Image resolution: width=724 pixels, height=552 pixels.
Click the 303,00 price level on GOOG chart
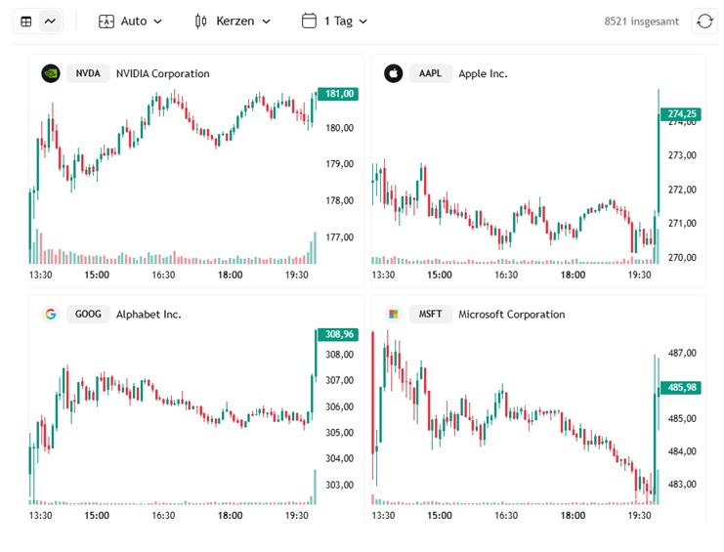[x=339, y=486]
